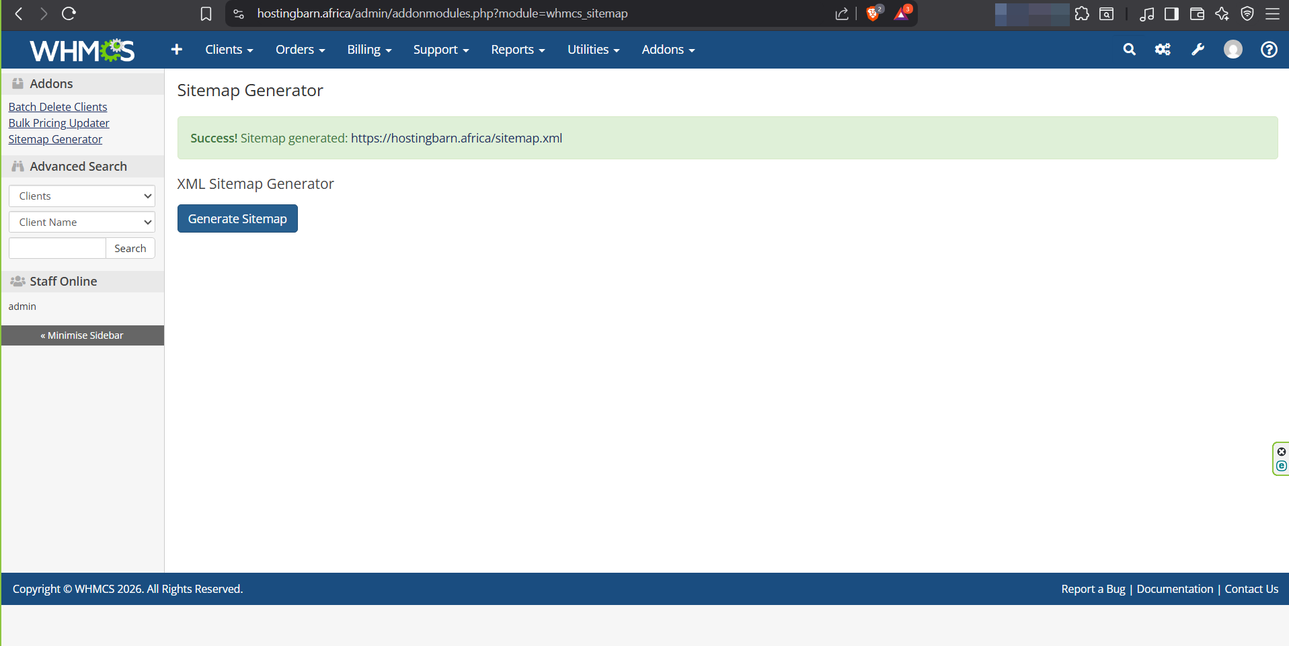Click the advanced search text field
The image size is (1289, 646).
click(x=57, y=249)
